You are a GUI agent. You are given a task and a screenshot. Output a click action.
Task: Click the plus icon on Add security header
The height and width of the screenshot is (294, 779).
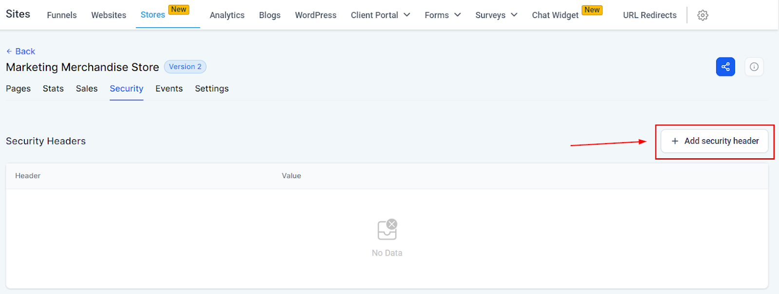tap(675, 141)
